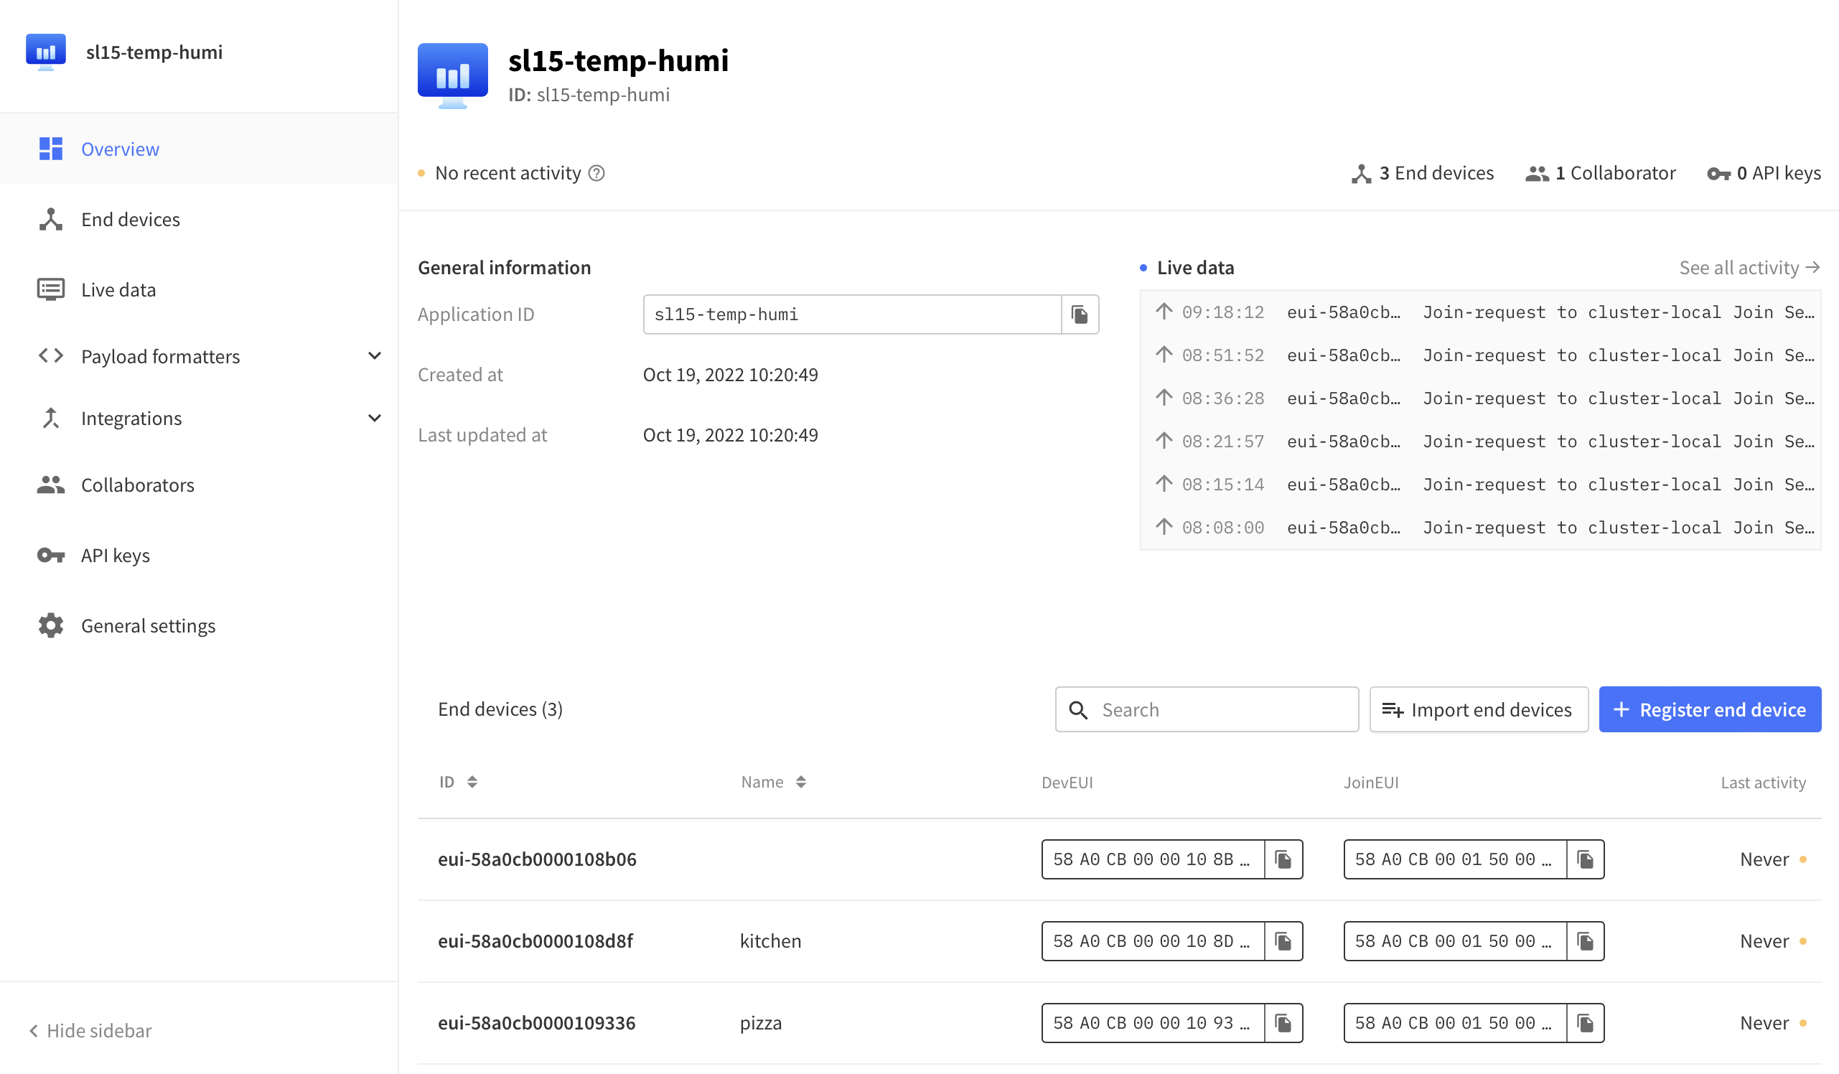The width and height of the screenshot is (1839, 1074).
Task: Click Import end devices button
Action: tap(1477, 709)
